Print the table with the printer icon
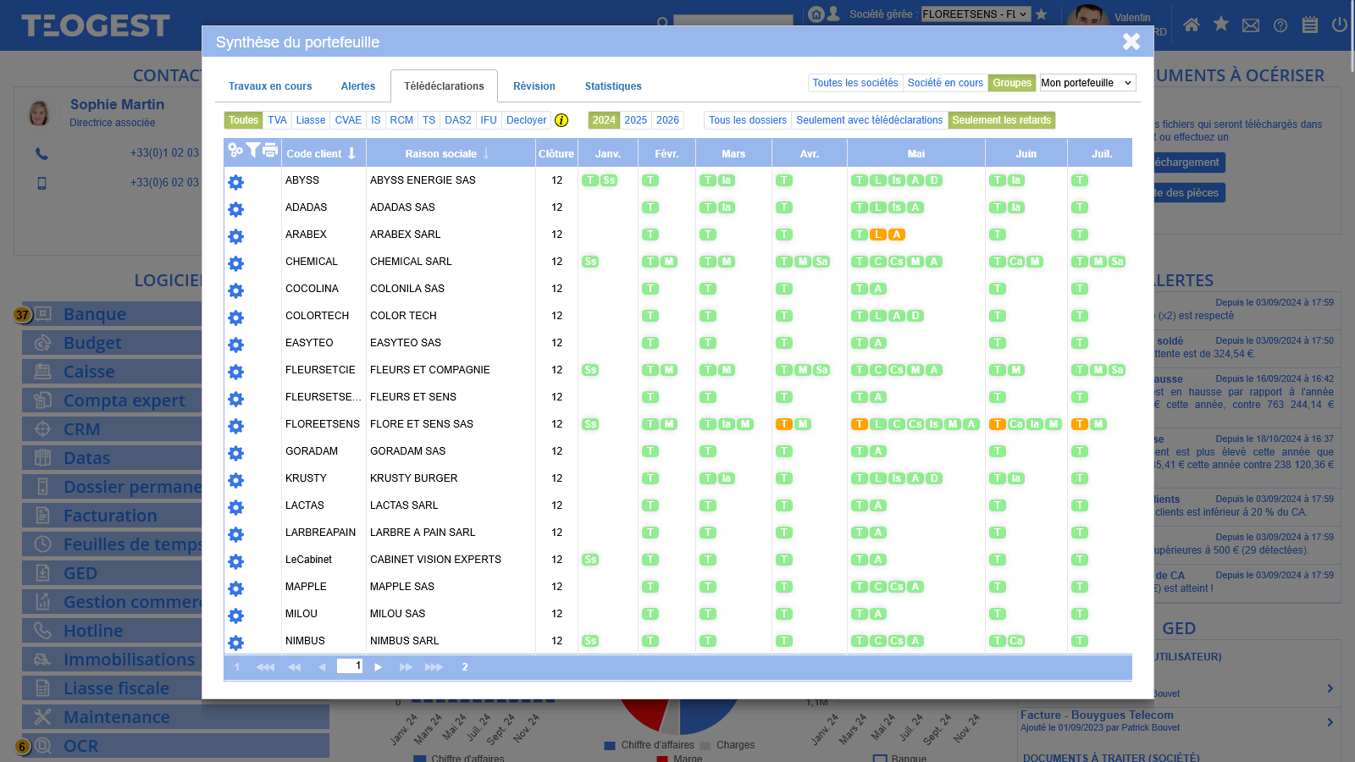1355x762 pixels. 270,151
